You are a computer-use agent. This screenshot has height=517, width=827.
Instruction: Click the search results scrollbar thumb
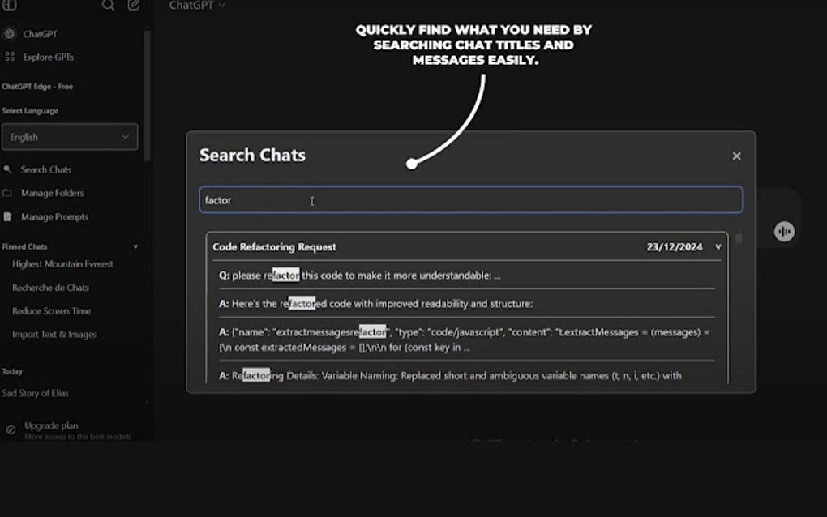pos(739,239)
